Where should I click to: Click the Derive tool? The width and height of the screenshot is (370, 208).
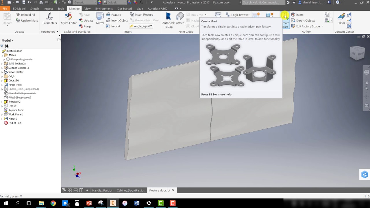pos(100,18)
